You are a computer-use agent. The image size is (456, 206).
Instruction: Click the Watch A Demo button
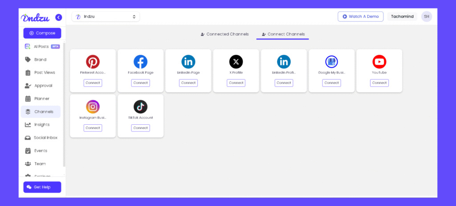tap(360, 16)
